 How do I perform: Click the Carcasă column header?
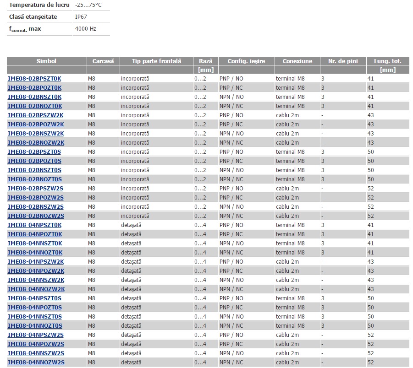click(x=103, y=61)
